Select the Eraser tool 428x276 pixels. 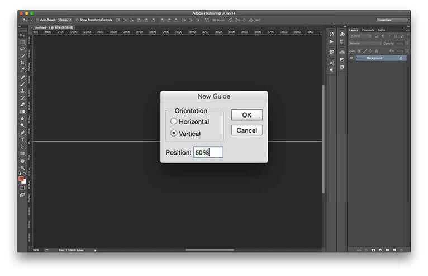click(22, 105)
